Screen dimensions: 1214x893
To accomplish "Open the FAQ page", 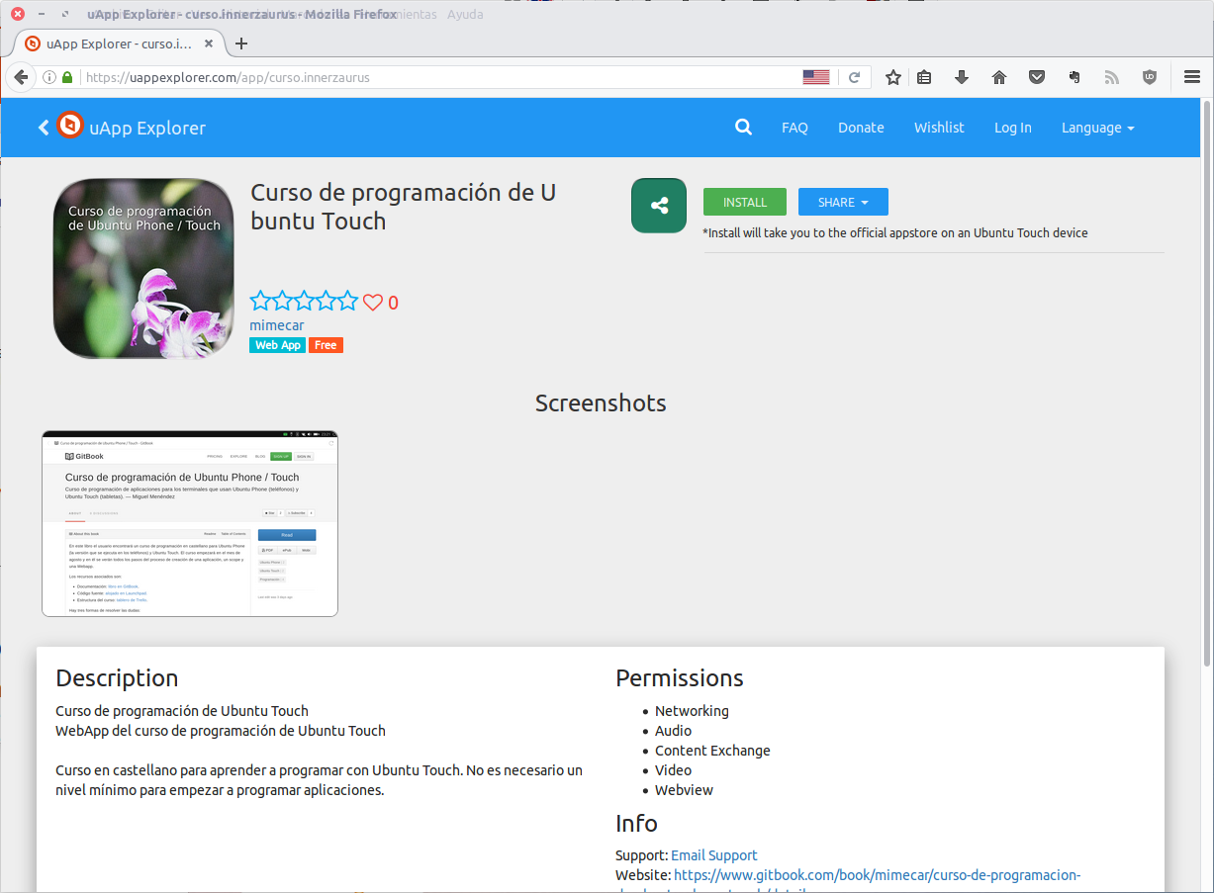I will [794, 128].
